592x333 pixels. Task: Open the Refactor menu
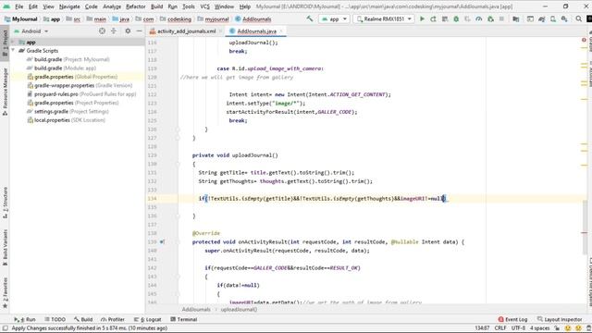tap(136, 6)
